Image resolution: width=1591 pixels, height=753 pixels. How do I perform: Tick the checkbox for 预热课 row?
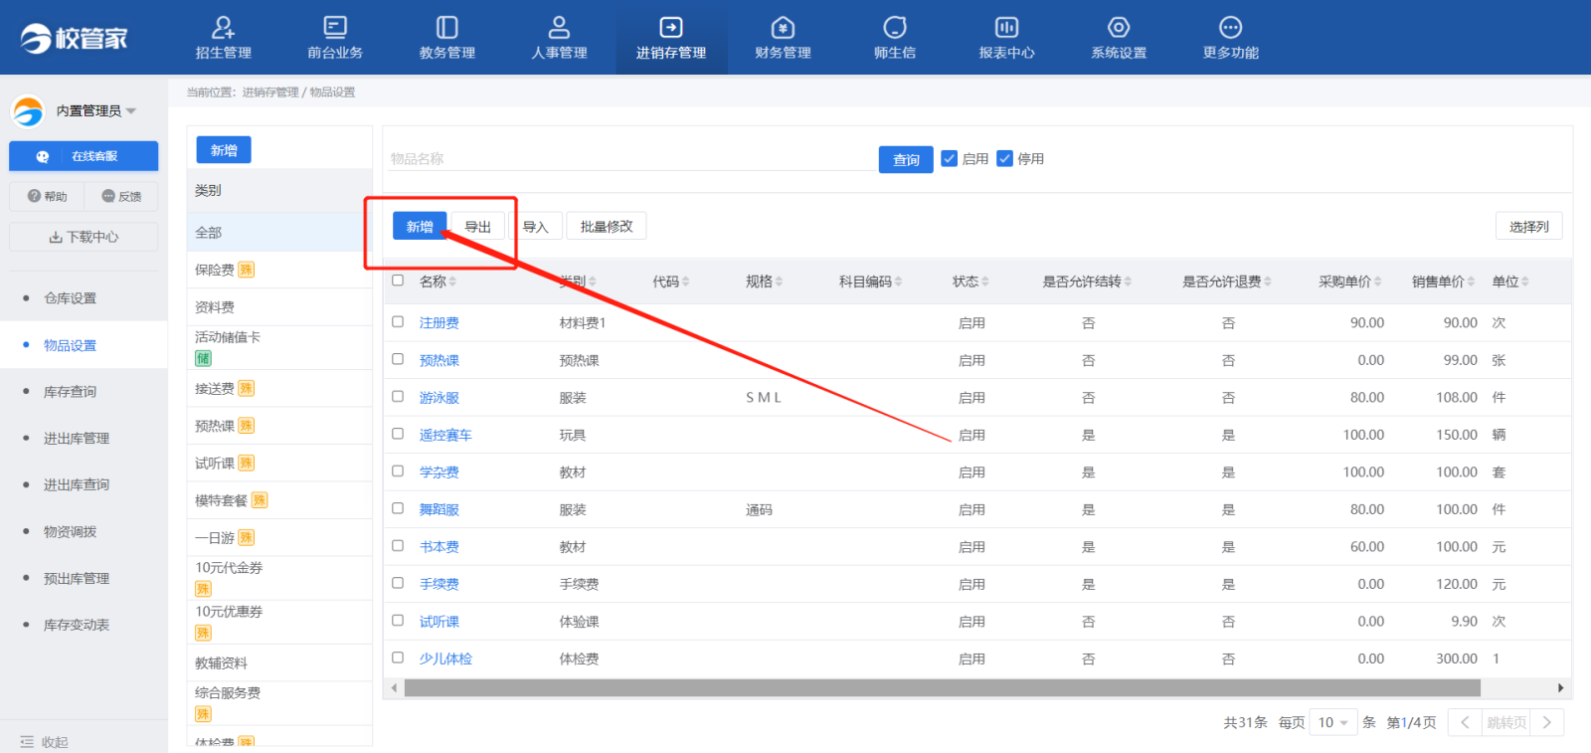(398, 359)
